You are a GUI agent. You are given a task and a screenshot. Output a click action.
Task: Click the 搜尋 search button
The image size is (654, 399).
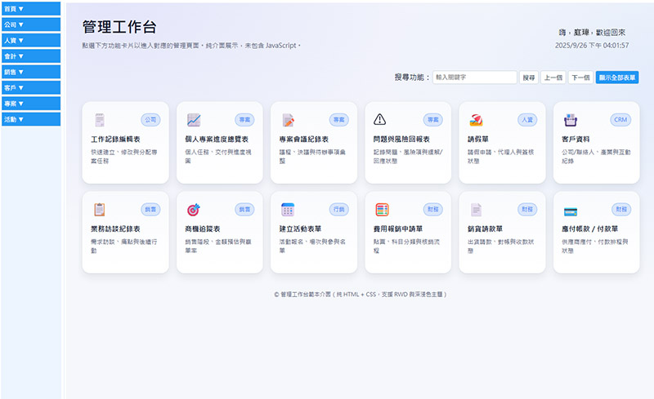tap(528, 78)
